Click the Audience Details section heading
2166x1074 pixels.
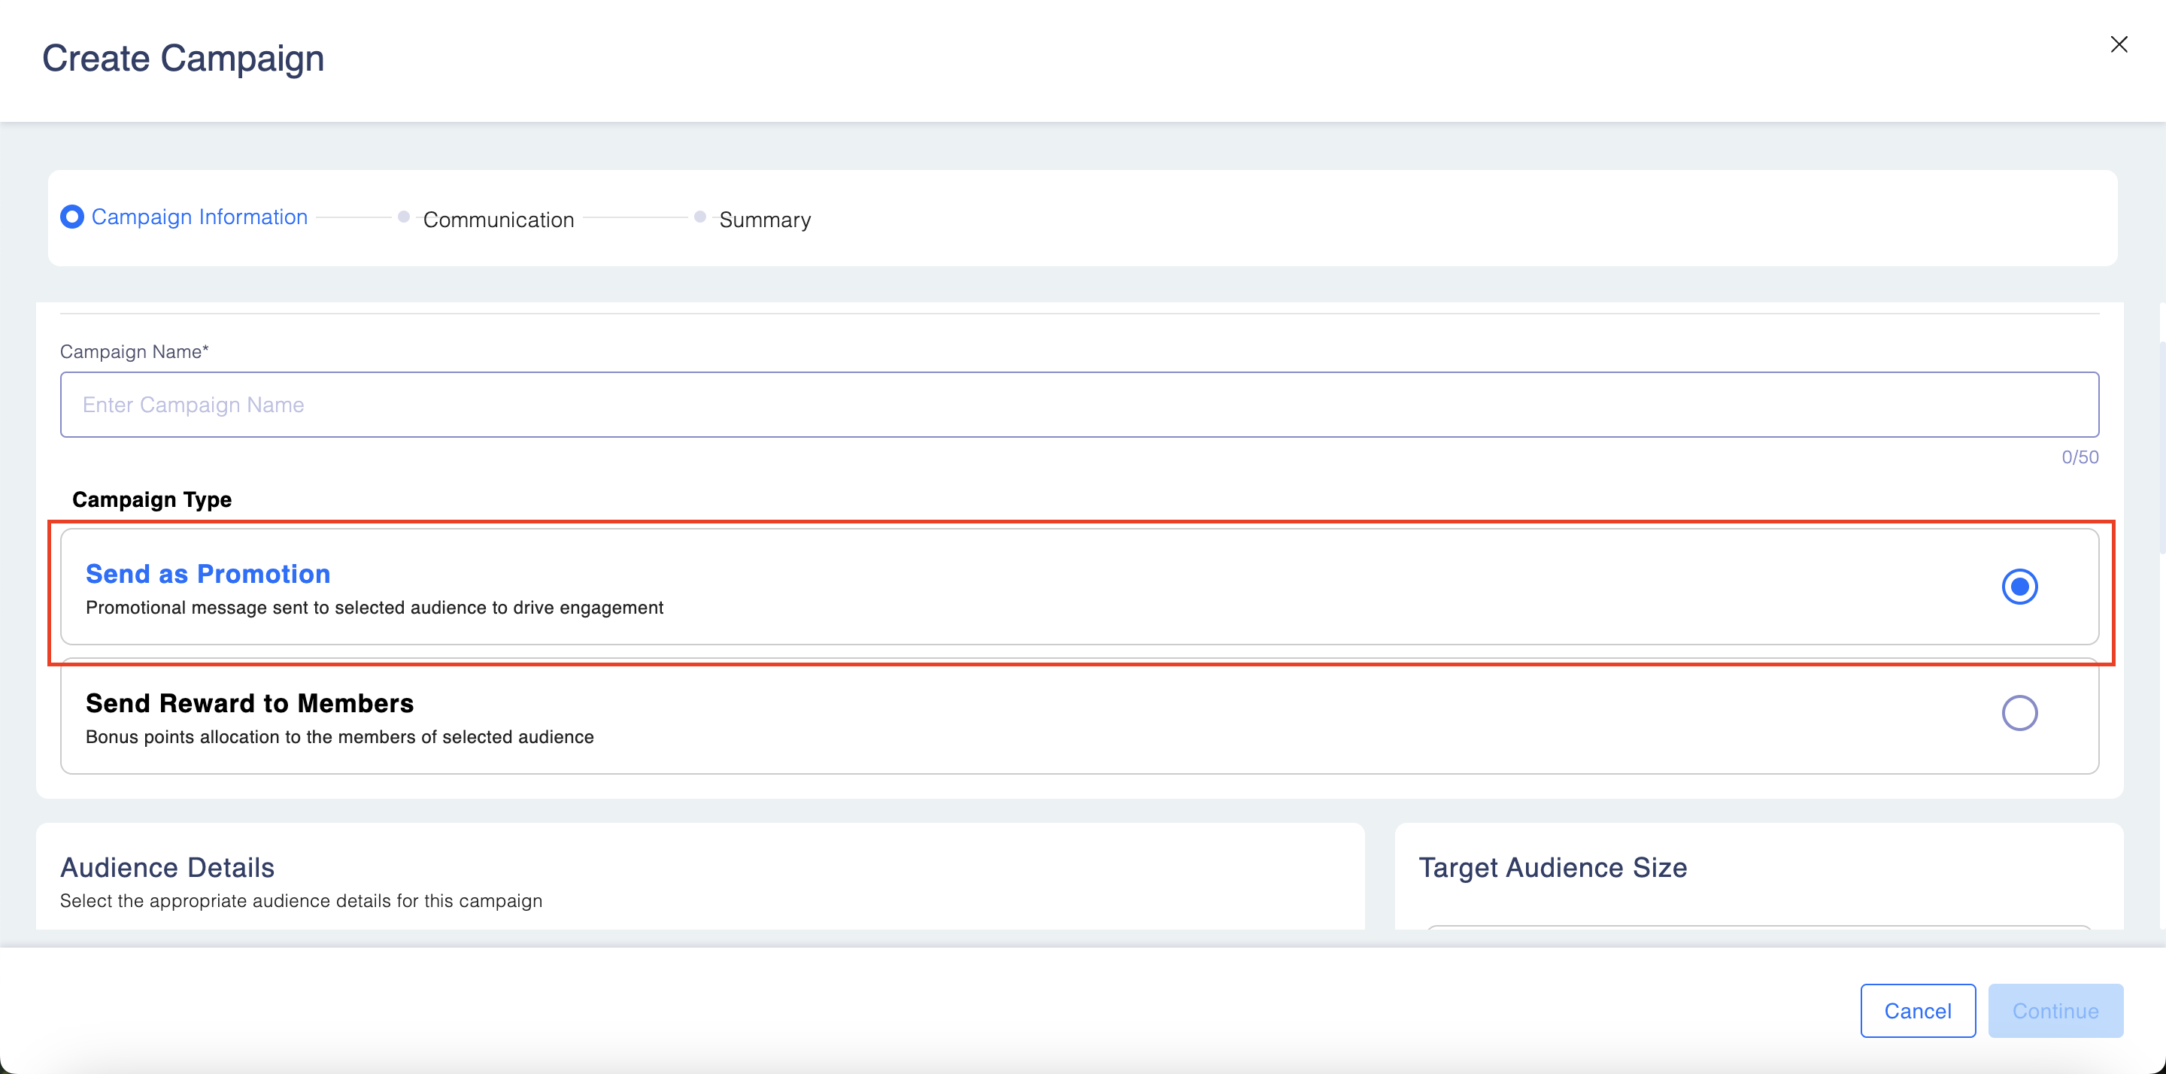(167, 867)
